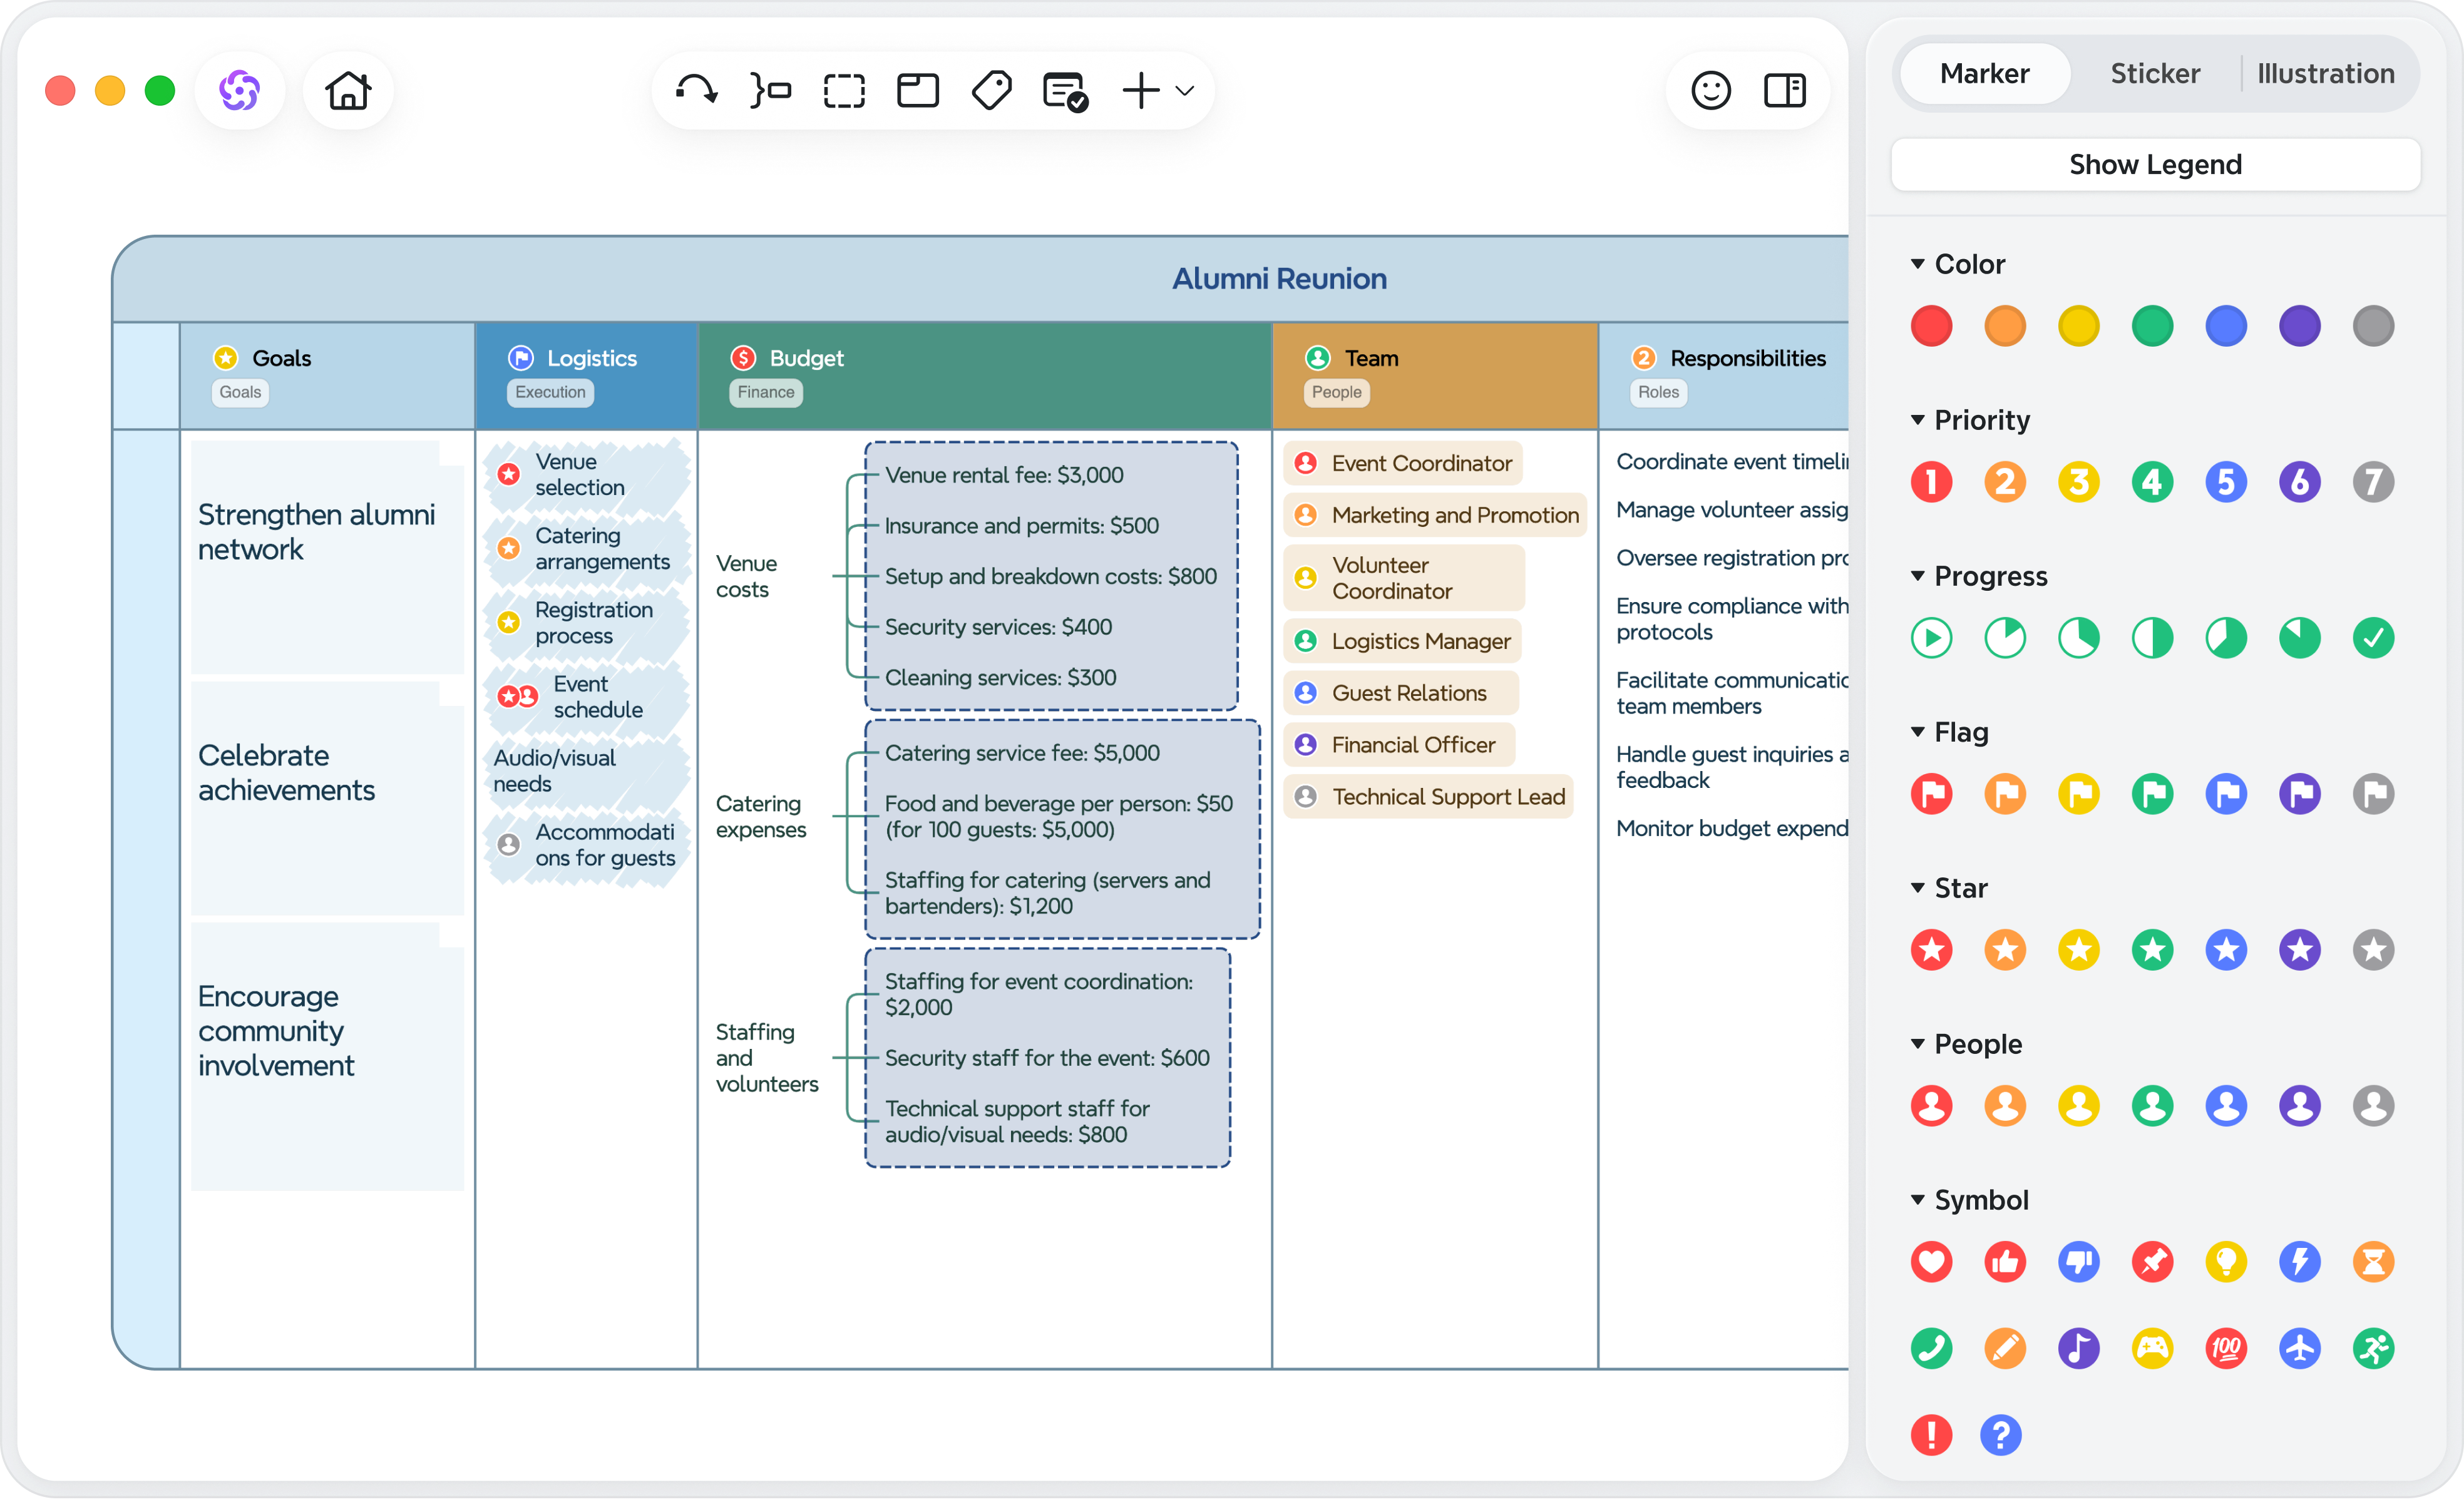Collapse the Priority section
This screenshot has width=2464, height=1502.
(1918, 420)
